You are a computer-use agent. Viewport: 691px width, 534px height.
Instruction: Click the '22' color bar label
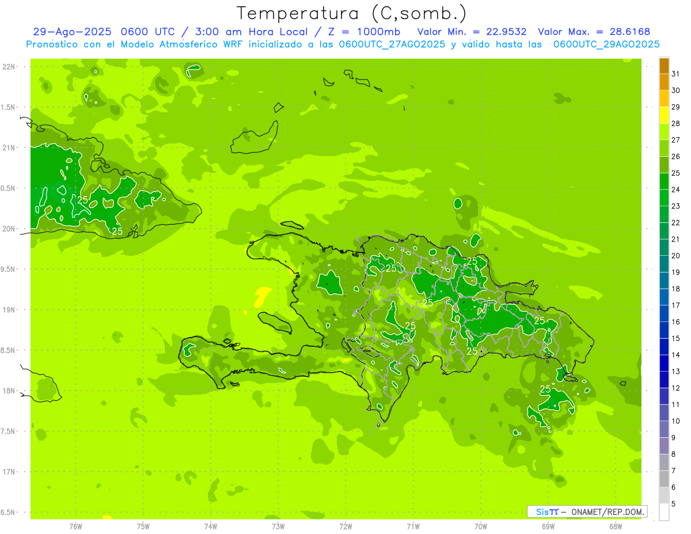click(676, 223)
